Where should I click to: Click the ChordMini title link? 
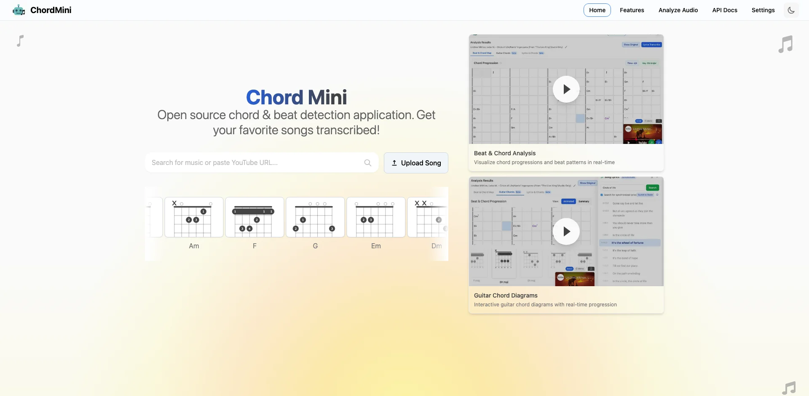pyautogui.click(x=51, y=10)
